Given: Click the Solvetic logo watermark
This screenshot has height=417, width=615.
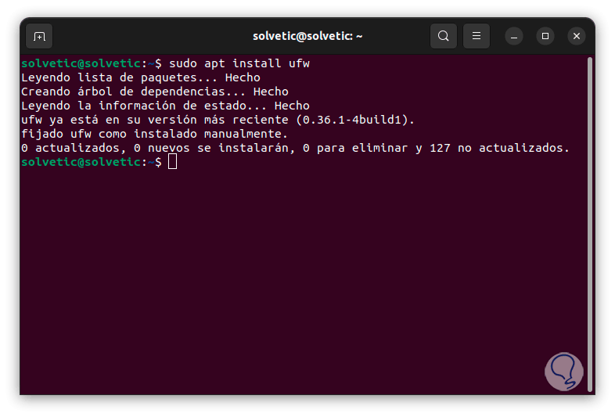Looking at the screenshot, I should tap(564, 371).
